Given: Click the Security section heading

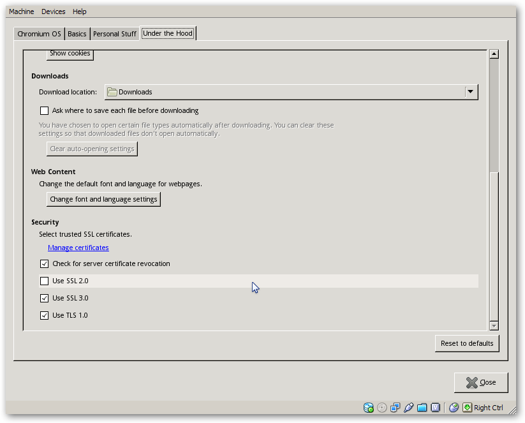Looking at the screenshot, I should [45, 222].
